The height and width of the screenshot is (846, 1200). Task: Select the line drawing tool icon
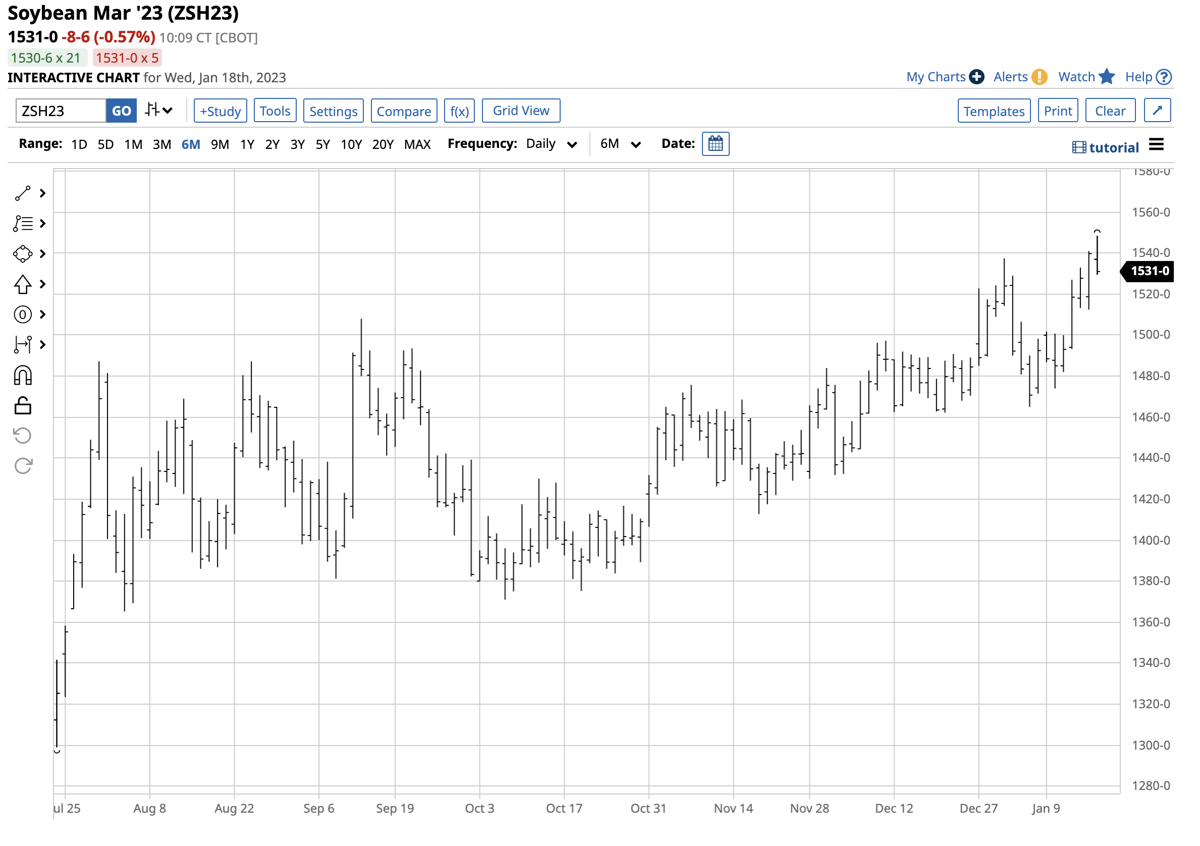pos(23,193)
